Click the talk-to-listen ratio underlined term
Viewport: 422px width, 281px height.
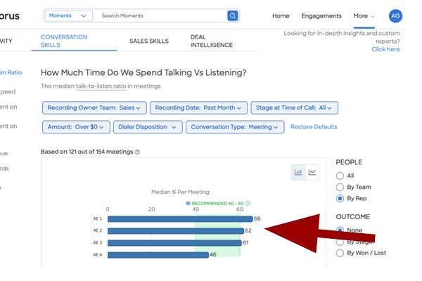click(x=101, y=86)
